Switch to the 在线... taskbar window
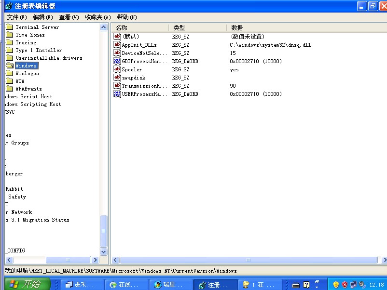 click(x=126, y=285)
